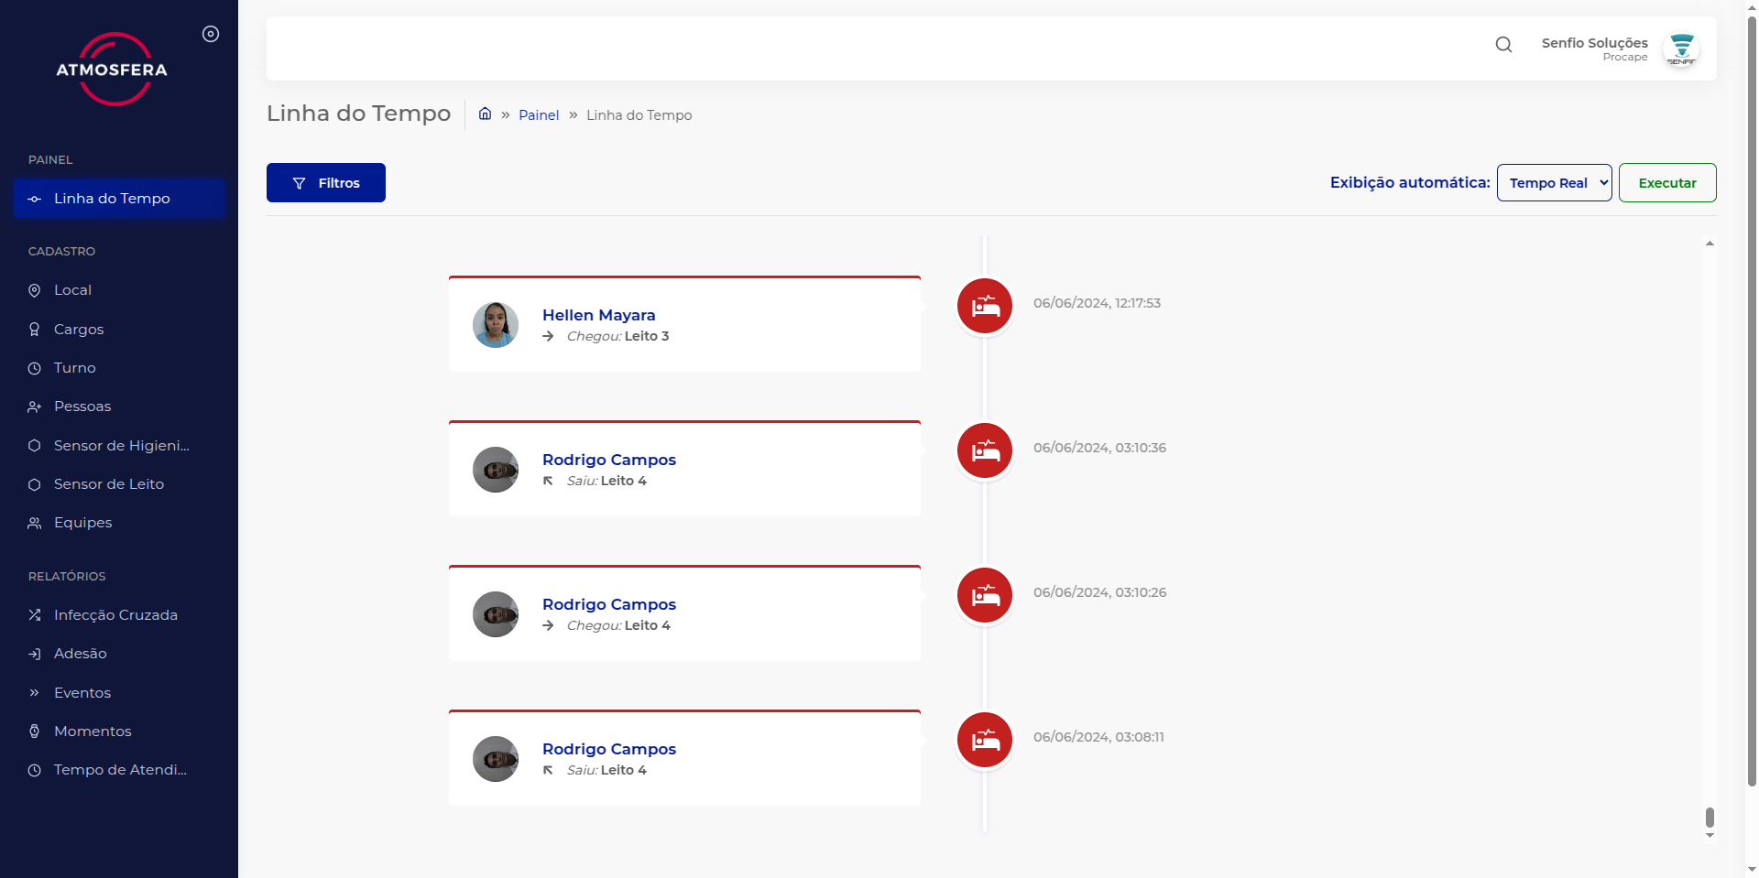The height and width of the screenshot is (878, 1759).
Task: Click the Painel breadcrumb link
Action: [x=539, y=115]
